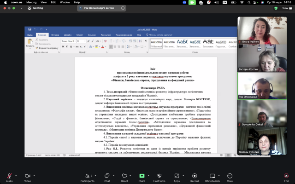Toggle superscript x² formatting
295x184 pixels.
85,47
